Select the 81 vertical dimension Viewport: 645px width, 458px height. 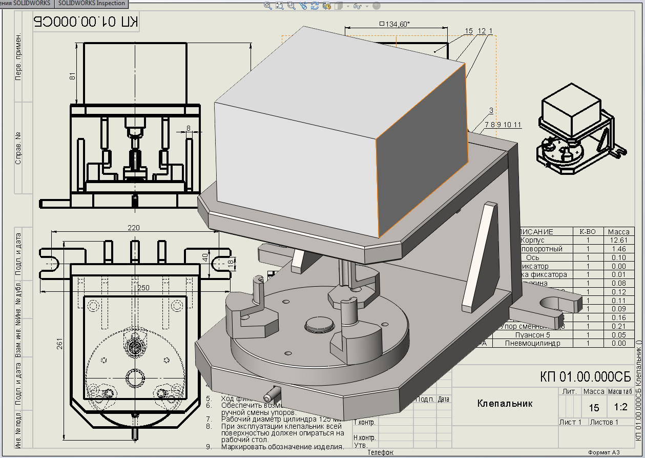point(72,75)
